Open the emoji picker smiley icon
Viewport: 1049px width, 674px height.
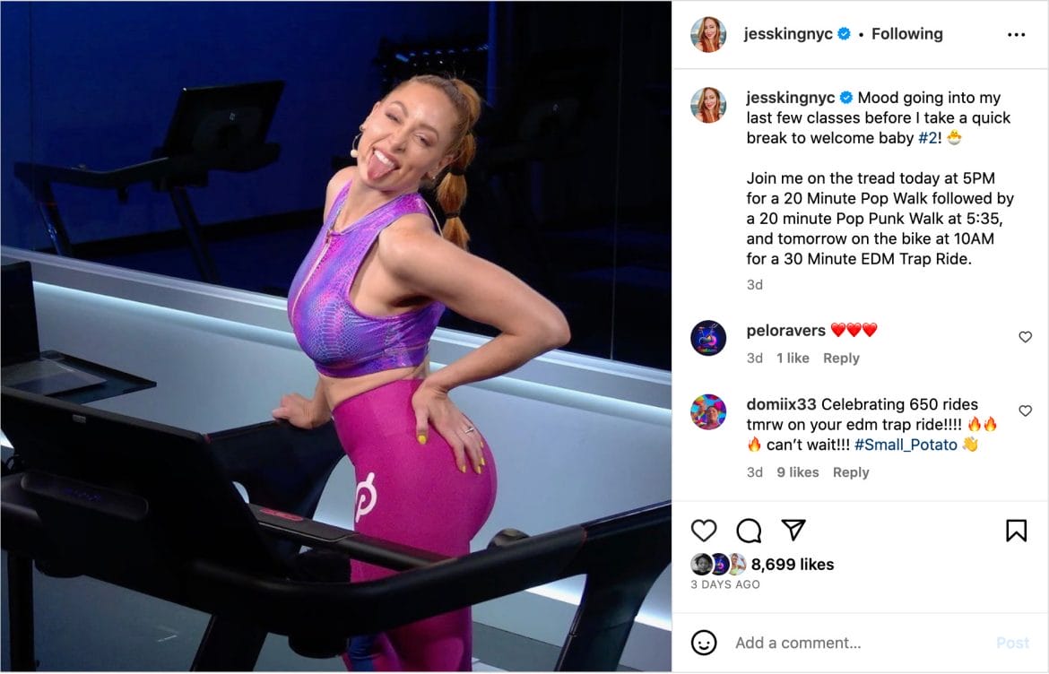pos(704,643)
